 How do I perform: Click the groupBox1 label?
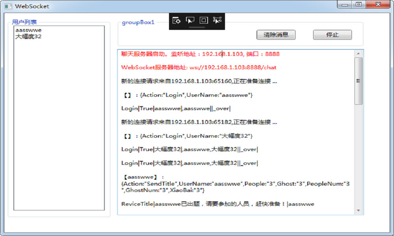tap(138, 22)
